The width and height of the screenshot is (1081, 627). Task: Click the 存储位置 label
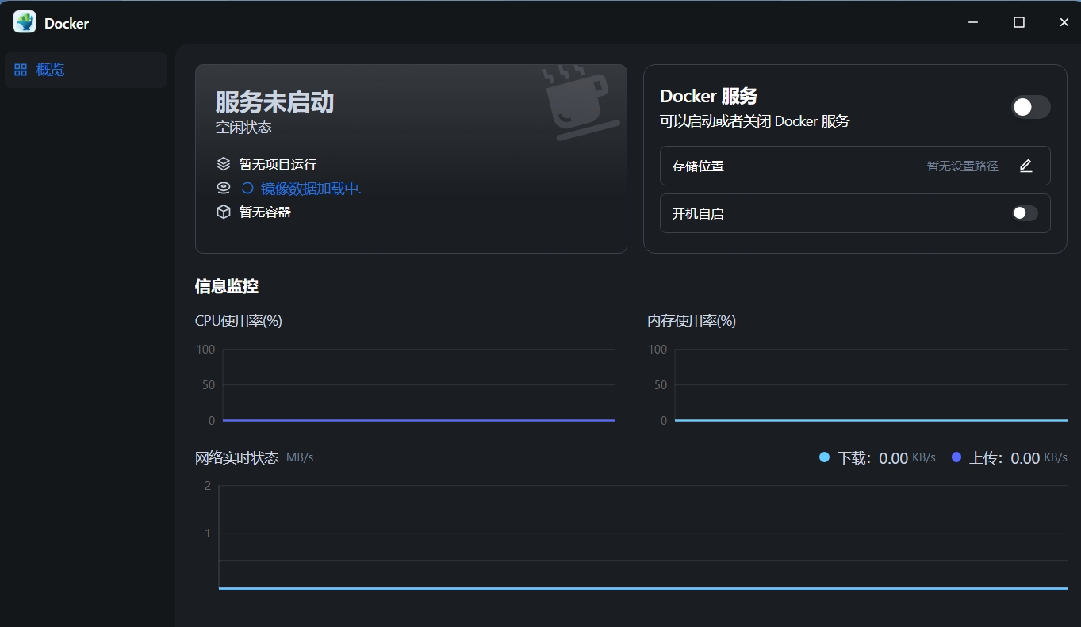(698, 166)
